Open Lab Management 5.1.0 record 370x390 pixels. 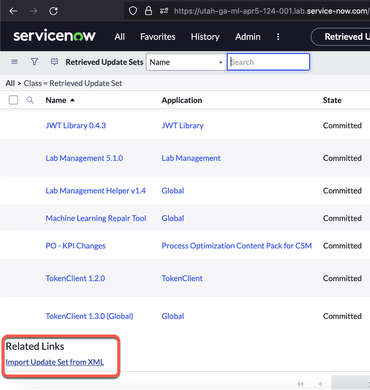[84, 158]
